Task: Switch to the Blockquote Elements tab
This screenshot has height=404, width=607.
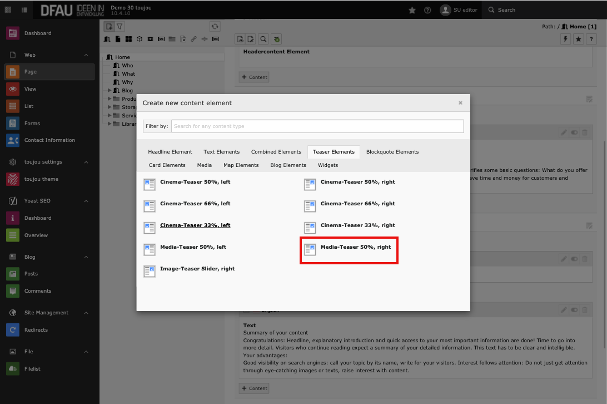Action: [392, 152]
